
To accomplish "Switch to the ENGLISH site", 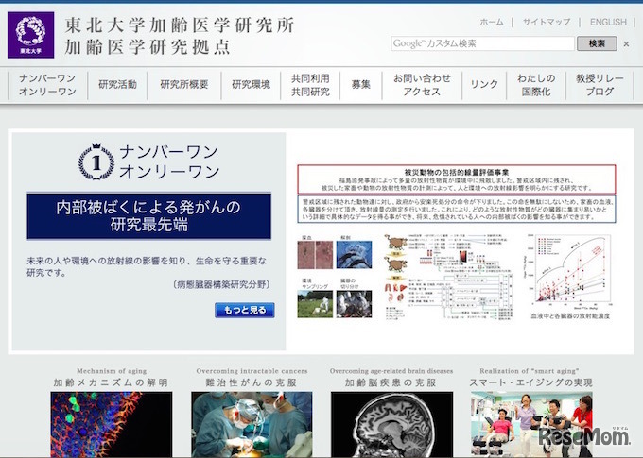I will (x=608, y=22).
